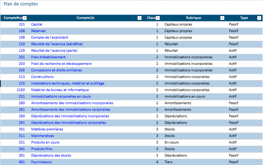Open the CompteNum column filter dropdown
263x165 pixels.
click(x=25, y=18)
